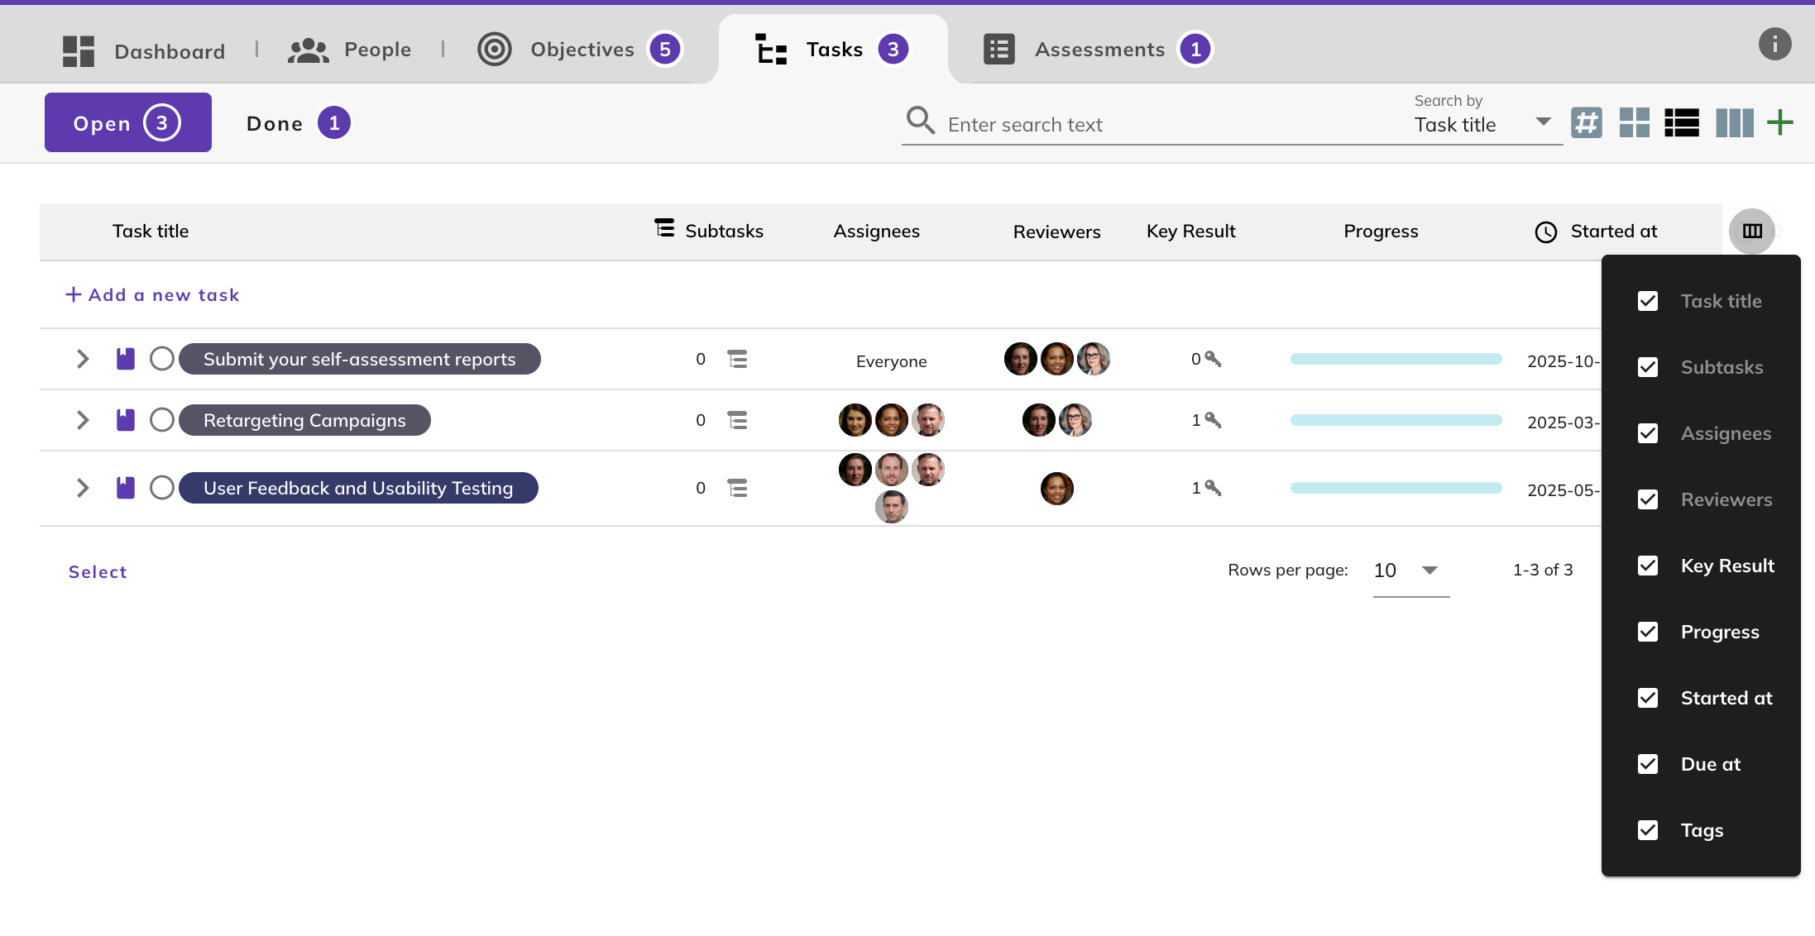
Task: Toggle the column chooser icon
Action: click(x=1751, y=232)
